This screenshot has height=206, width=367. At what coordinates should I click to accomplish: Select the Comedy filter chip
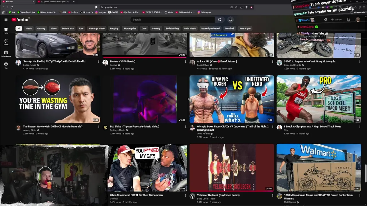coord(156,28)
